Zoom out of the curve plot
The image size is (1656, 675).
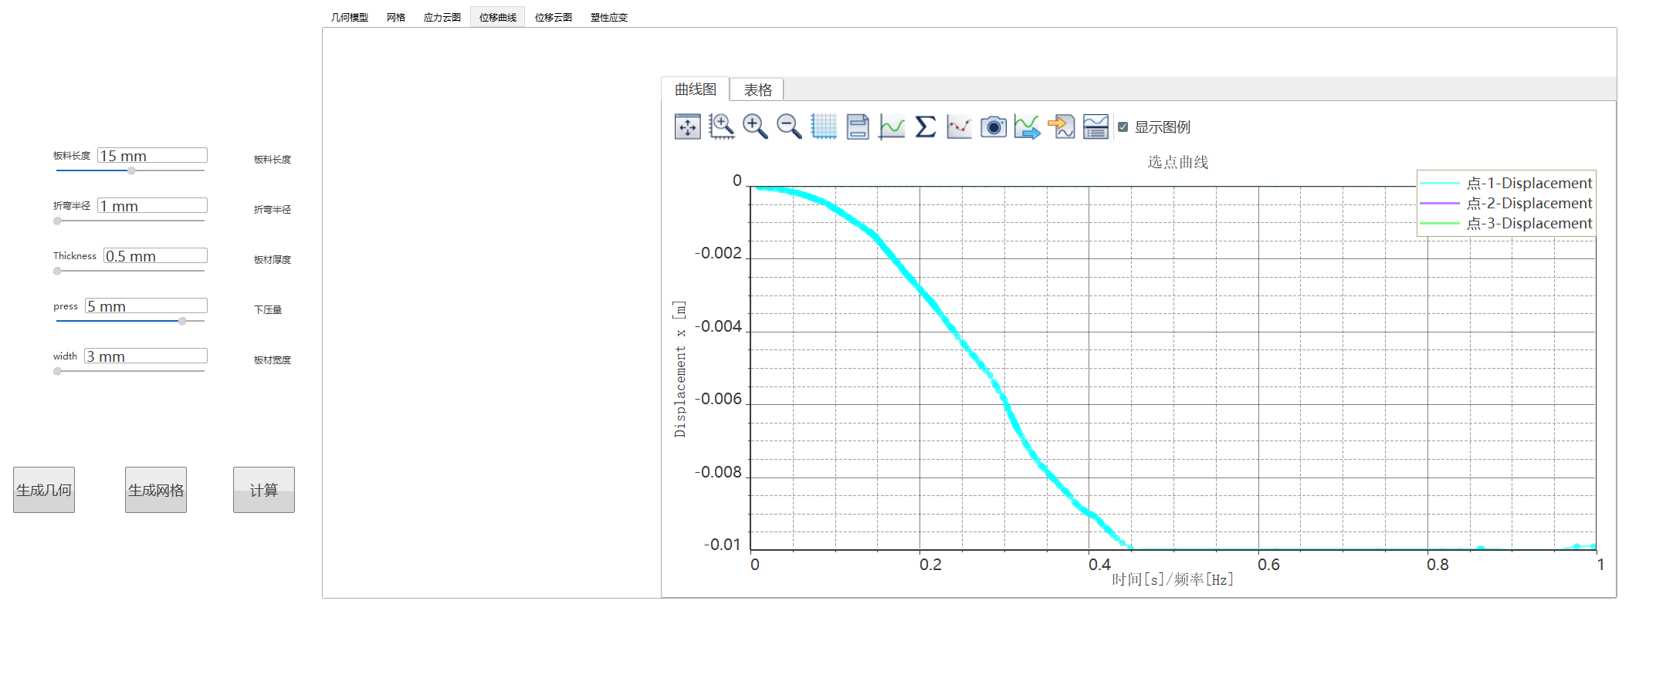point(789,127)
